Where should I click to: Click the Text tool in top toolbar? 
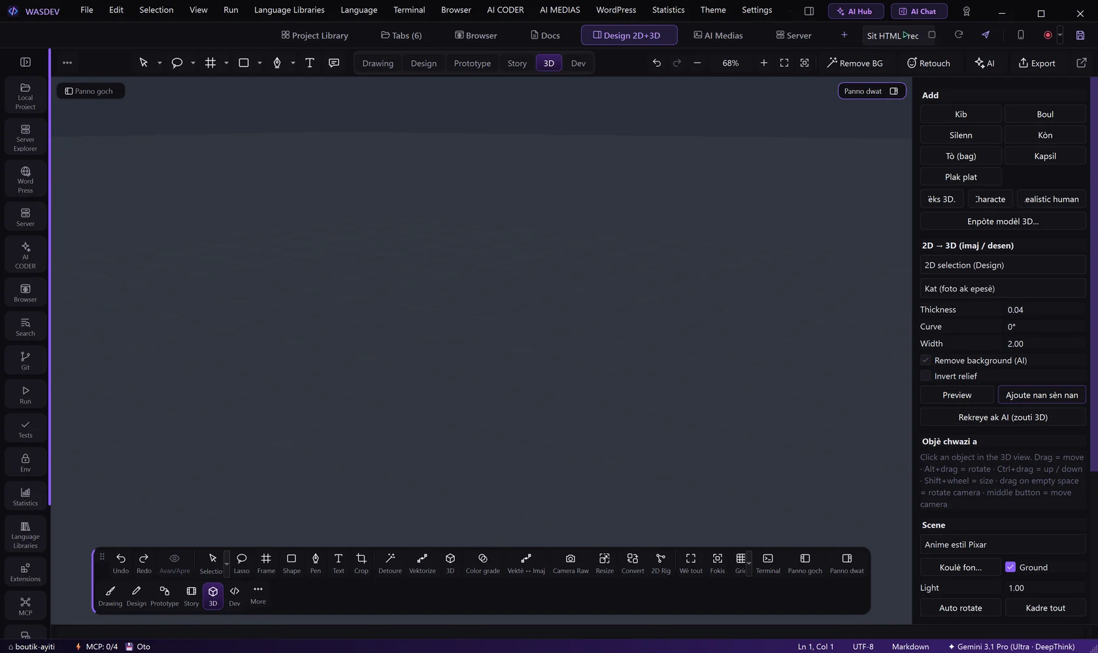pos(310,63)
